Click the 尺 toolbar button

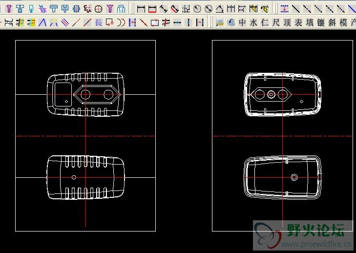pyautogui.click(x=276, y=22)
